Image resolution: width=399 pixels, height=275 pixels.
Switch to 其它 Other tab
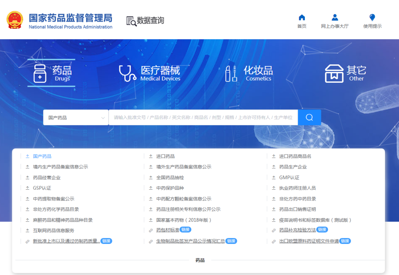click(345, 73)
